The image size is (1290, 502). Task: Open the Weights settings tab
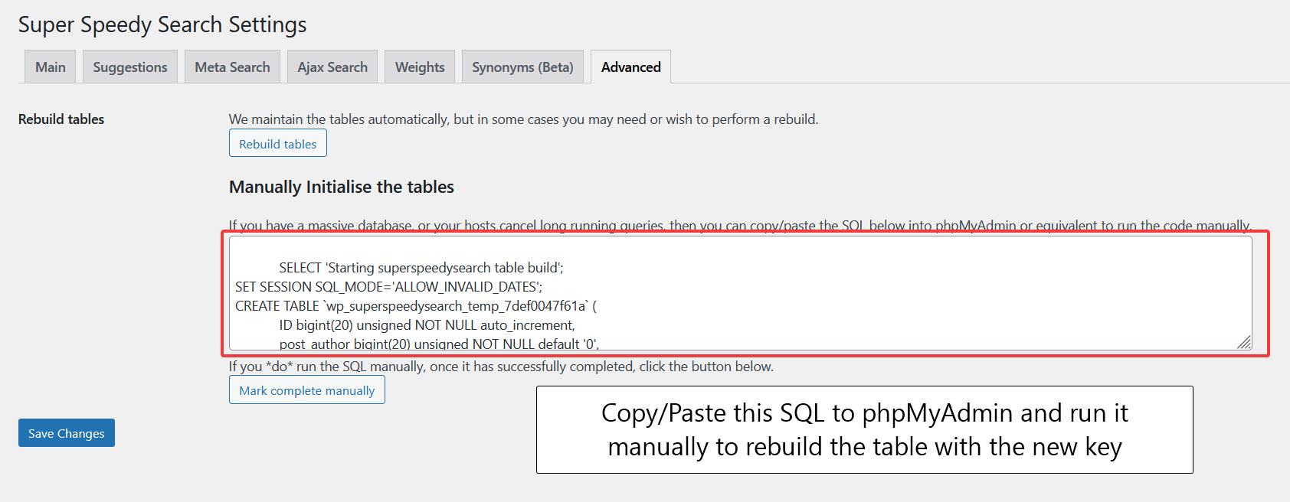420,67
